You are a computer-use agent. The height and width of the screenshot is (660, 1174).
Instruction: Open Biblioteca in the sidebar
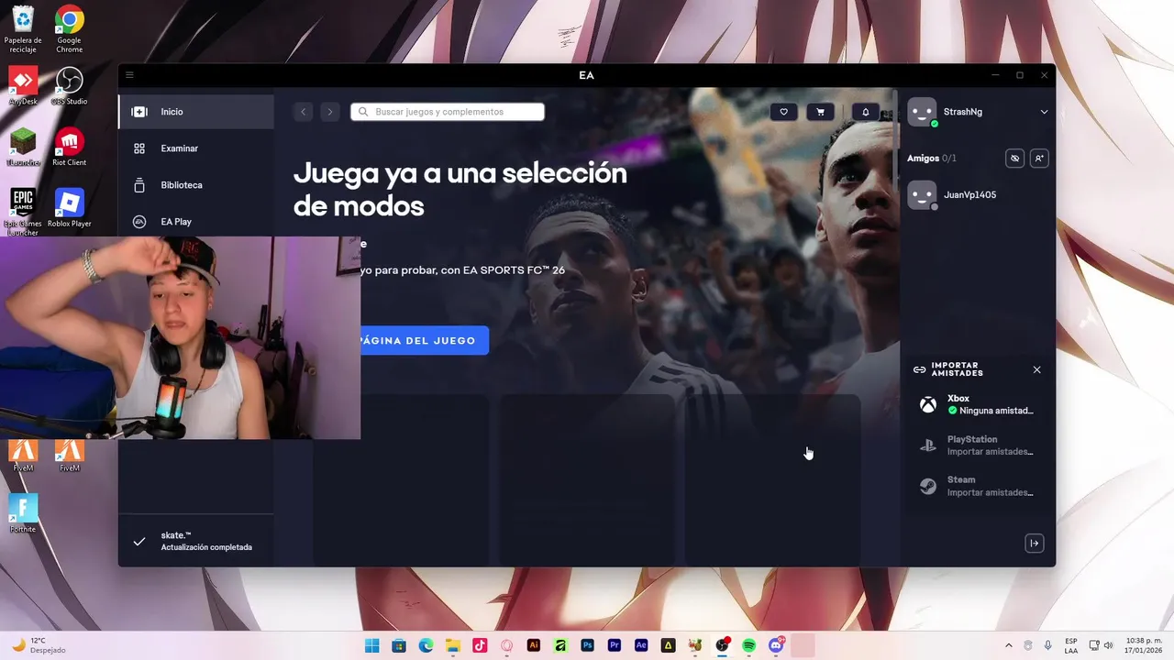pyautogui.click(x=196, y=185)
